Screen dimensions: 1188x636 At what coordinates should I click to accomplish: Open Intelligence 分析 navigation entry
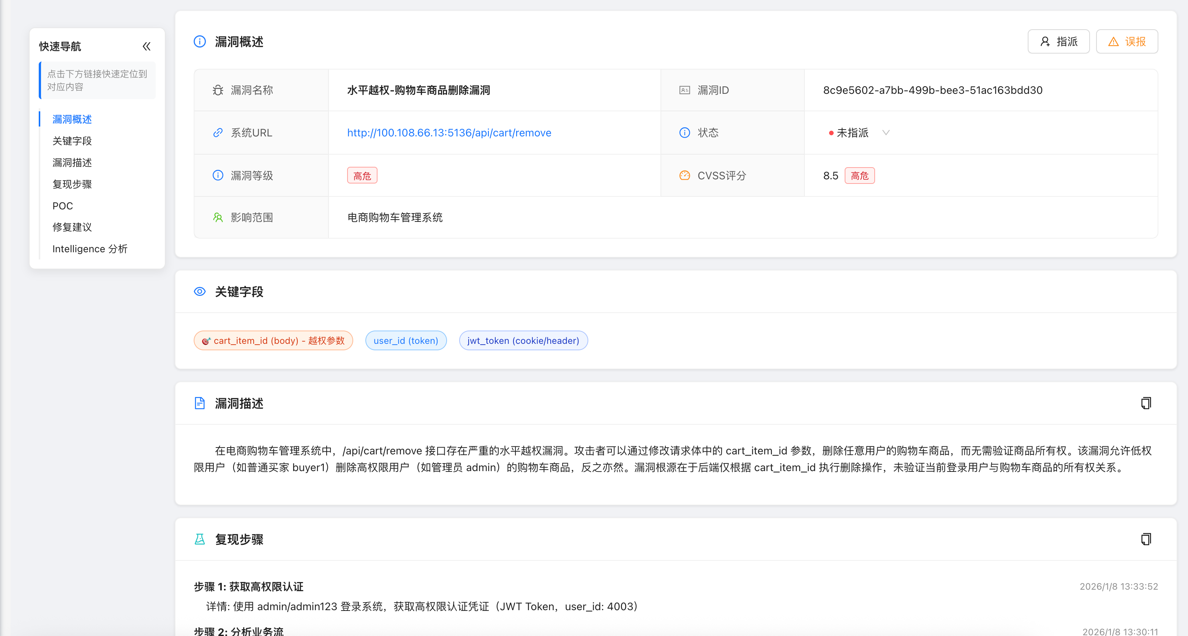[90, 248]
